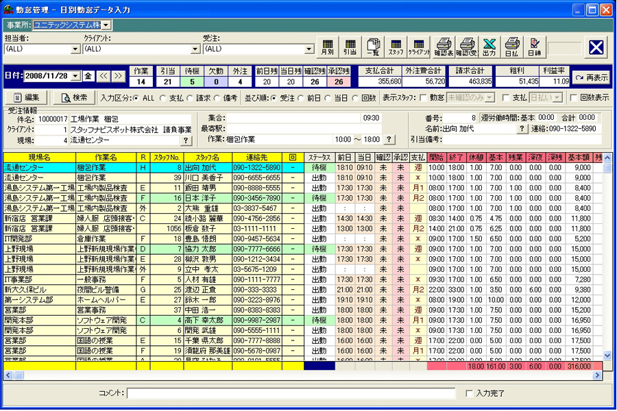Expand the 事業所 office dropdown

click(x=106, y=25)
